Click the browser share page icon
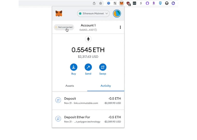Image resolution: width=197 pixels, height=140 pixels. click(x=94, y=3)
